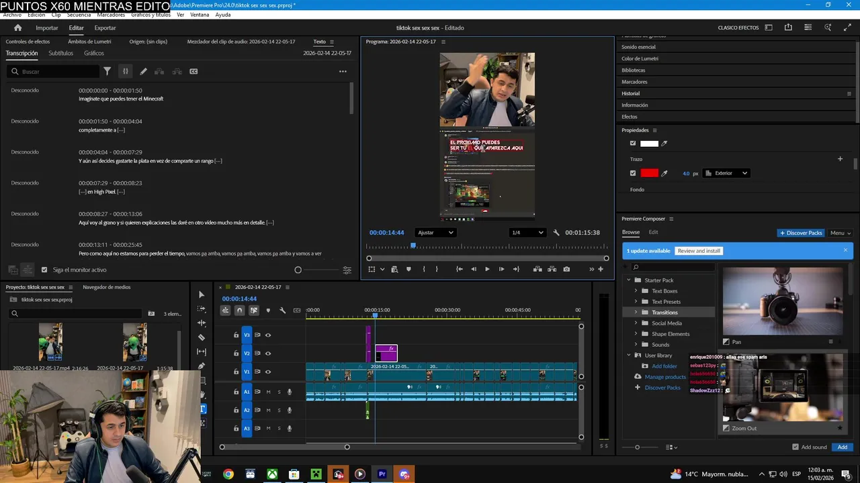Expand the Text Boxes folder
The image size is (860, 483).
pos(636,291)
